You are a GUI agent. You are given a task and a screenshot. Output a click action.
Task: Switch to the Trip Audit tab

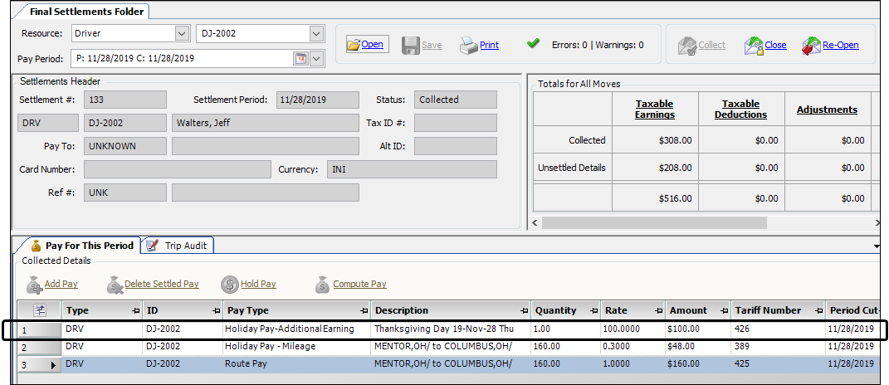(x=178, y=246)
